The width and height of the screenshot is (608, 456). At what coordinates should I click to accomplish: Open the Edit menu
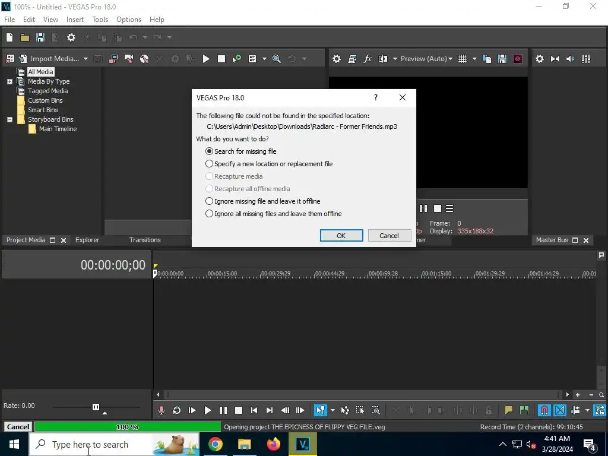(28, 20)
